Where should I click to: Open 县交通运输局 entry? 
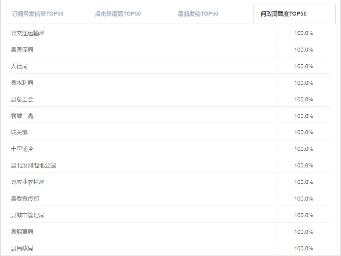pyautogui.click(x=27, y=33)
